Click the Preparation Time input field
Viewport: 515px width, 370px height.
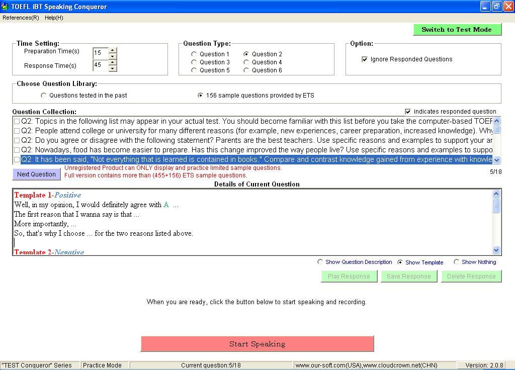click(100, 53)
